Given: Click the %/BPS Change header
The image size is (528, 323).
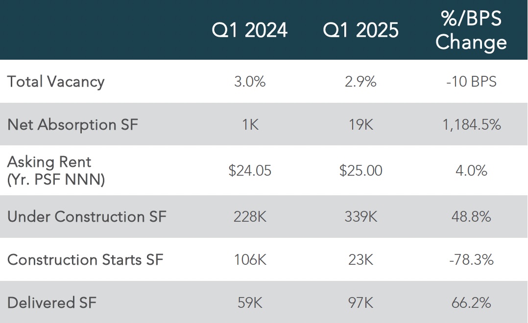Looking at the screenshot, I should coord(471,30).
